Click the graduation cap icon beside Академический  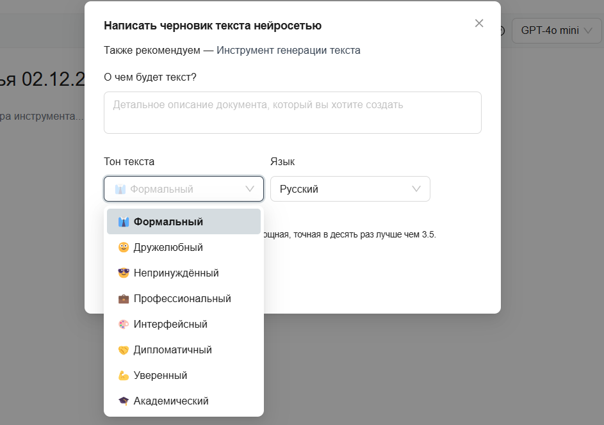pos(123,401)
